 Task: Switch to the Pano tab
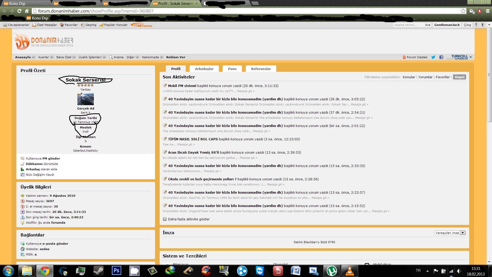click(x=232, y=69)
